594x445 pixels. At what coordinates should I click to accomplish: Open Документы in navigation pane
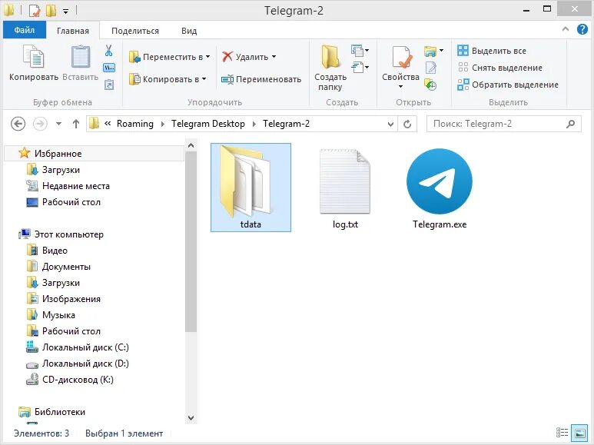66,267
